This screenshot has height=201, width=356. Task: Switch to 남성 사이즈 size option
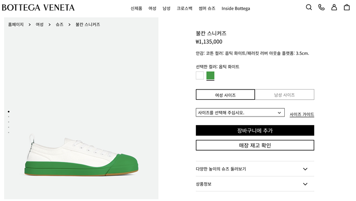tap(284, 95)
